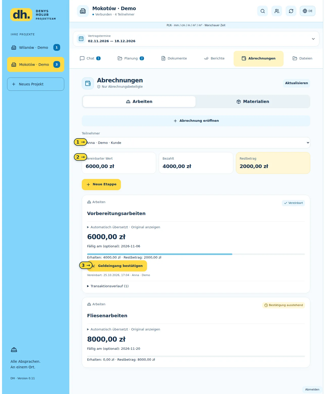The image size is (325, 394).
Task: Click calendar icon beside Vertragstermine
Action: [x=81, y=39]
